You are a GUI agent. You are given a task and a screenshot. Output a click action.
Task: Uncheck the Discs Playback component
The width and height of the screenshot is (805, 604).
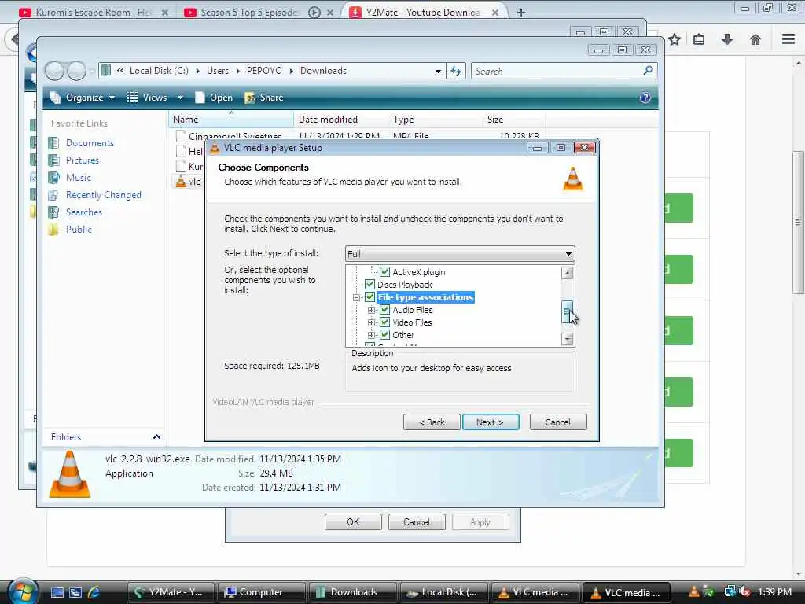[x=369, y=285]
